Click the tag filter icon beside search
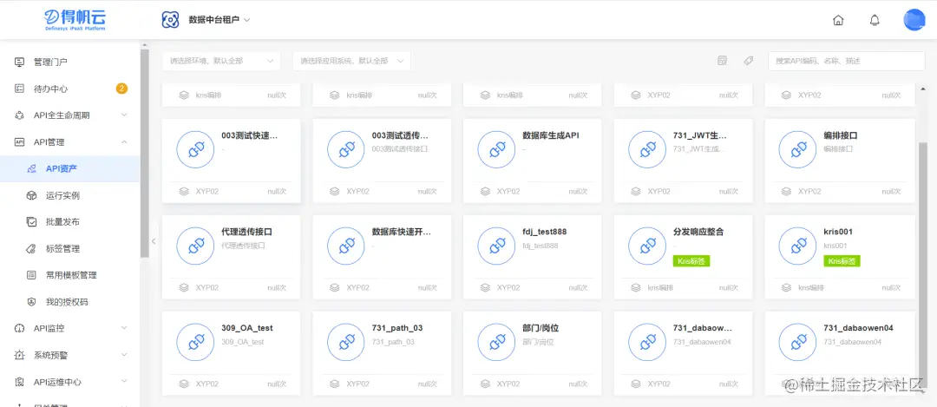This screenshot has height=407, width=937. [748, 61]
